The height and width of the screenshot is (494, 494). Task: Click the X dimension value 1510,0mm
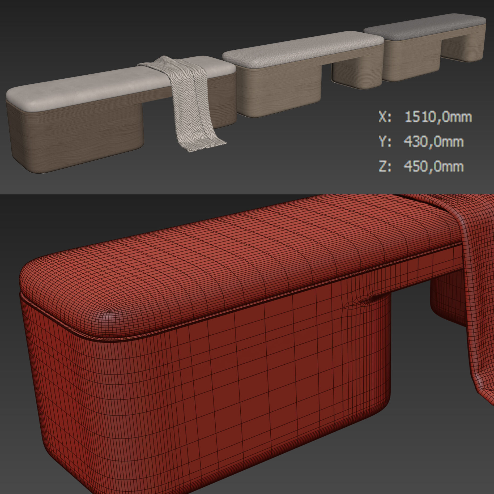coord(438,117)
